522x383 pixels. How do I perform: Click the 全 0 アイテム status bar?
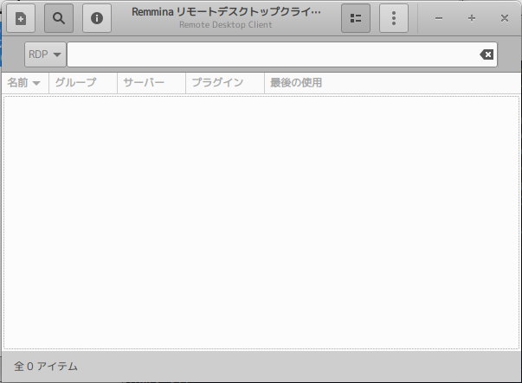(x=46, y=367)
